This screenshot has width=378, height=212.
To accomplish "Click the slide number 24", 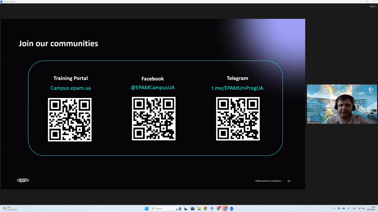I will pos(289,181).
